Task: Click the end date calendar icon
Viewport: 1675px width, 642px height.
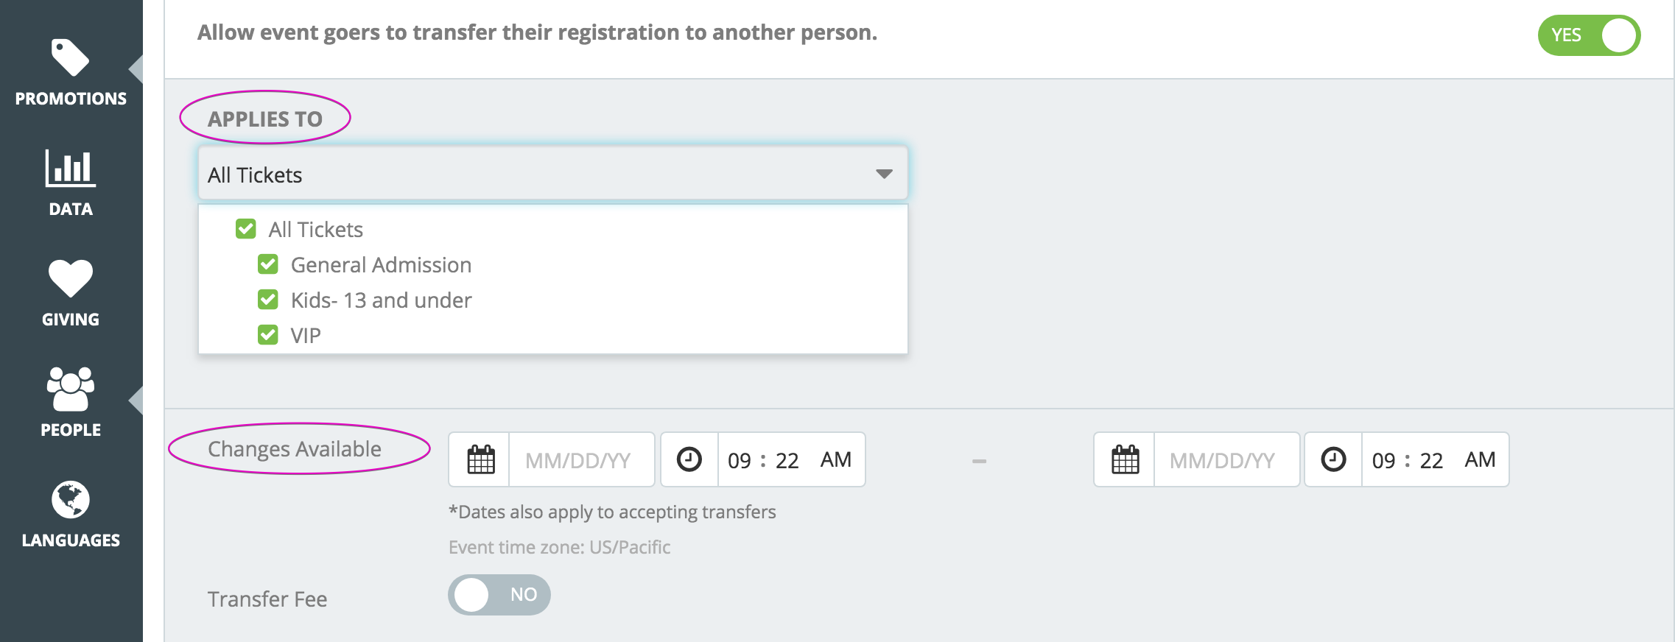Action: pos(1125,460)
